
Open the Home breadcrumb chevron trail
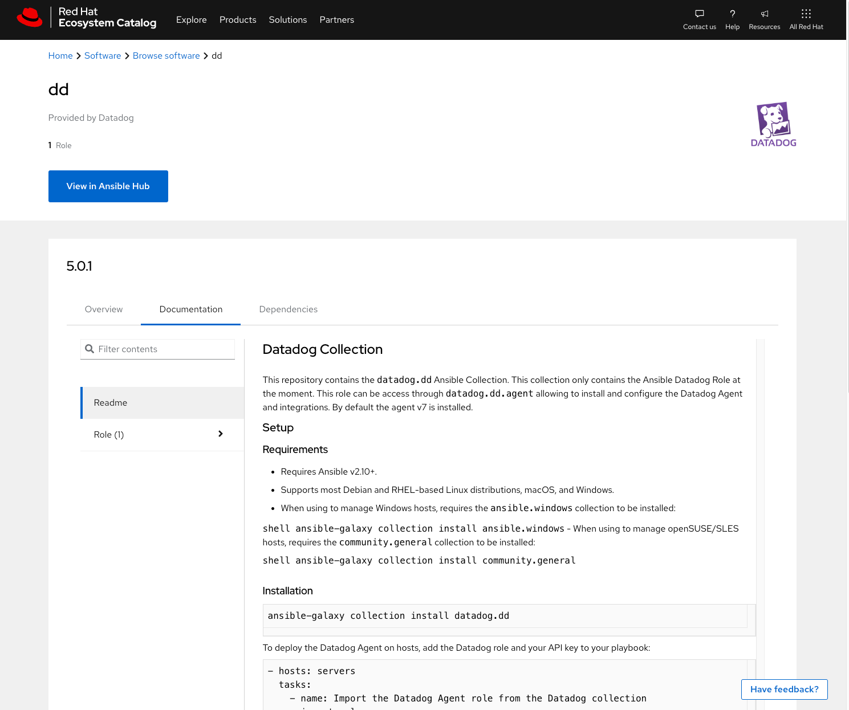pyautogui.click(x=79, y=56)
